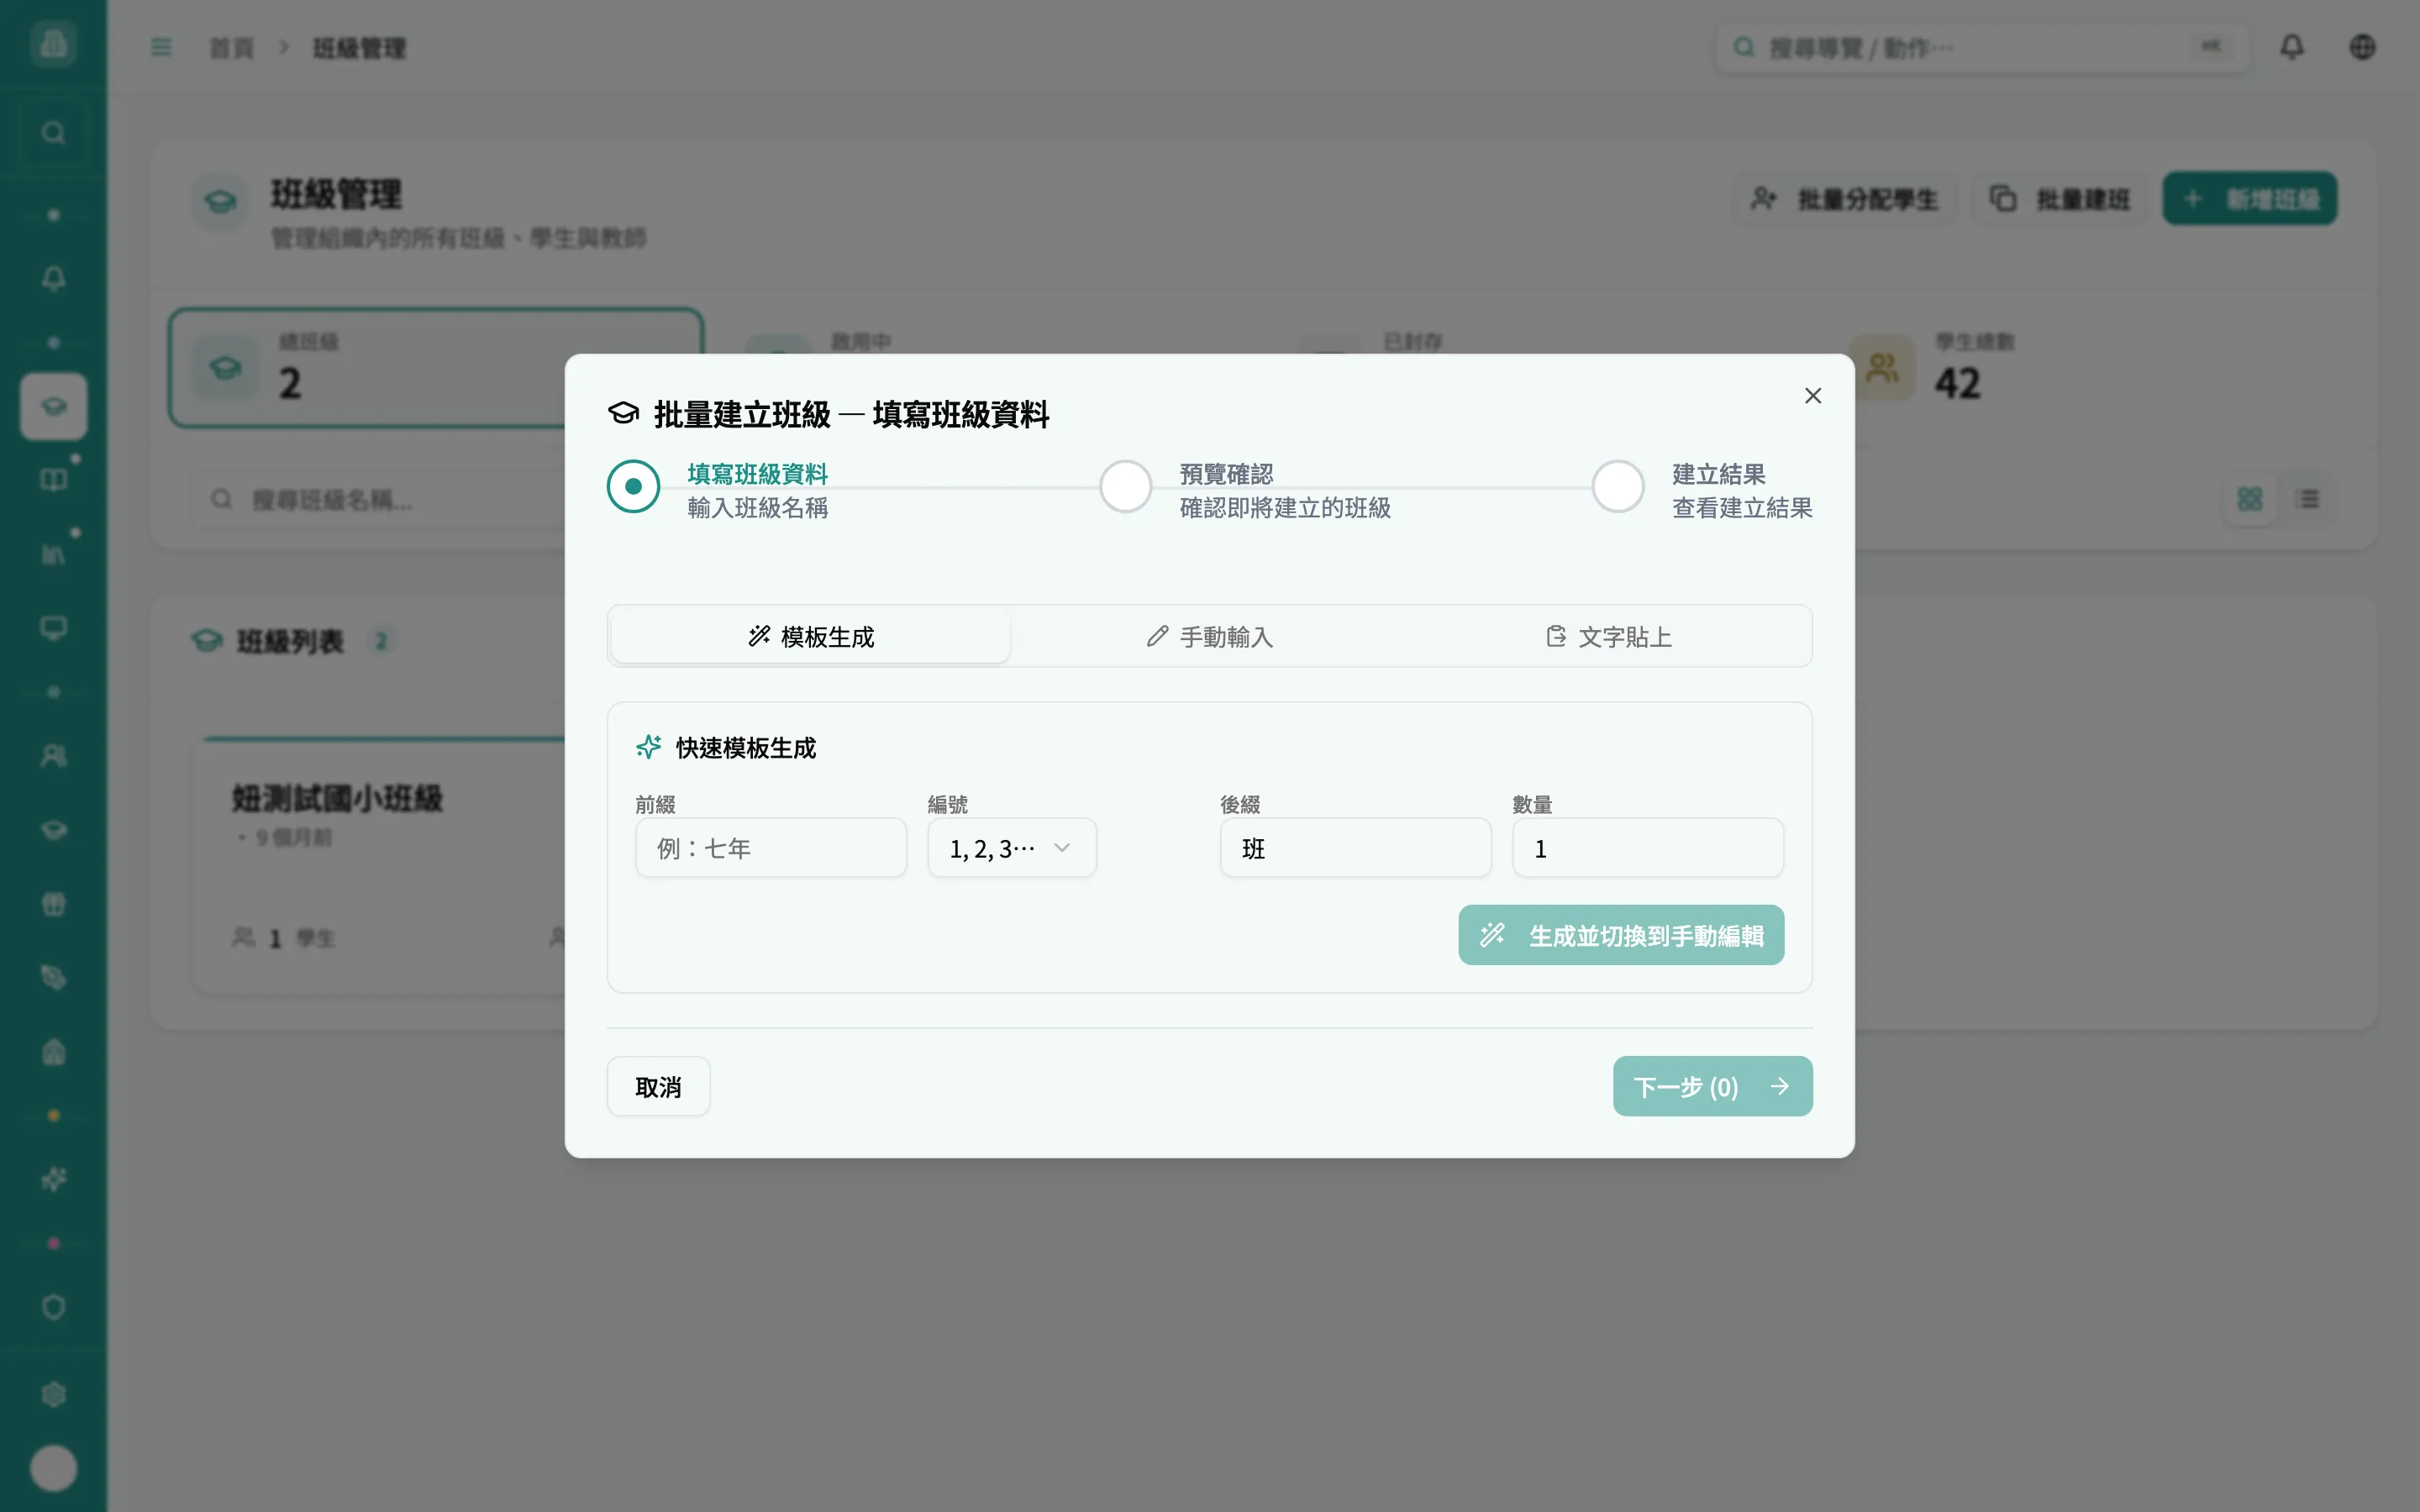The height and width of the screenshot is (1512, 2420).
Task: Click the 數量 quantity field
Action: coord(1647,848)
